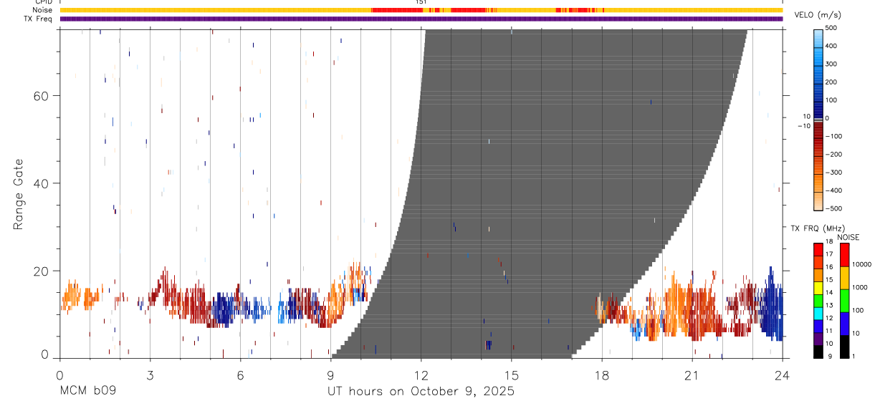This screenshot has height=406, width=880.
Task: Click the green 100–1000 noise swatch
Action: click(845, 300)
